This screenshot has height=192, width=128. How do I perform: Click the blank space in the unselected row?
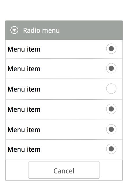point(73,89)
